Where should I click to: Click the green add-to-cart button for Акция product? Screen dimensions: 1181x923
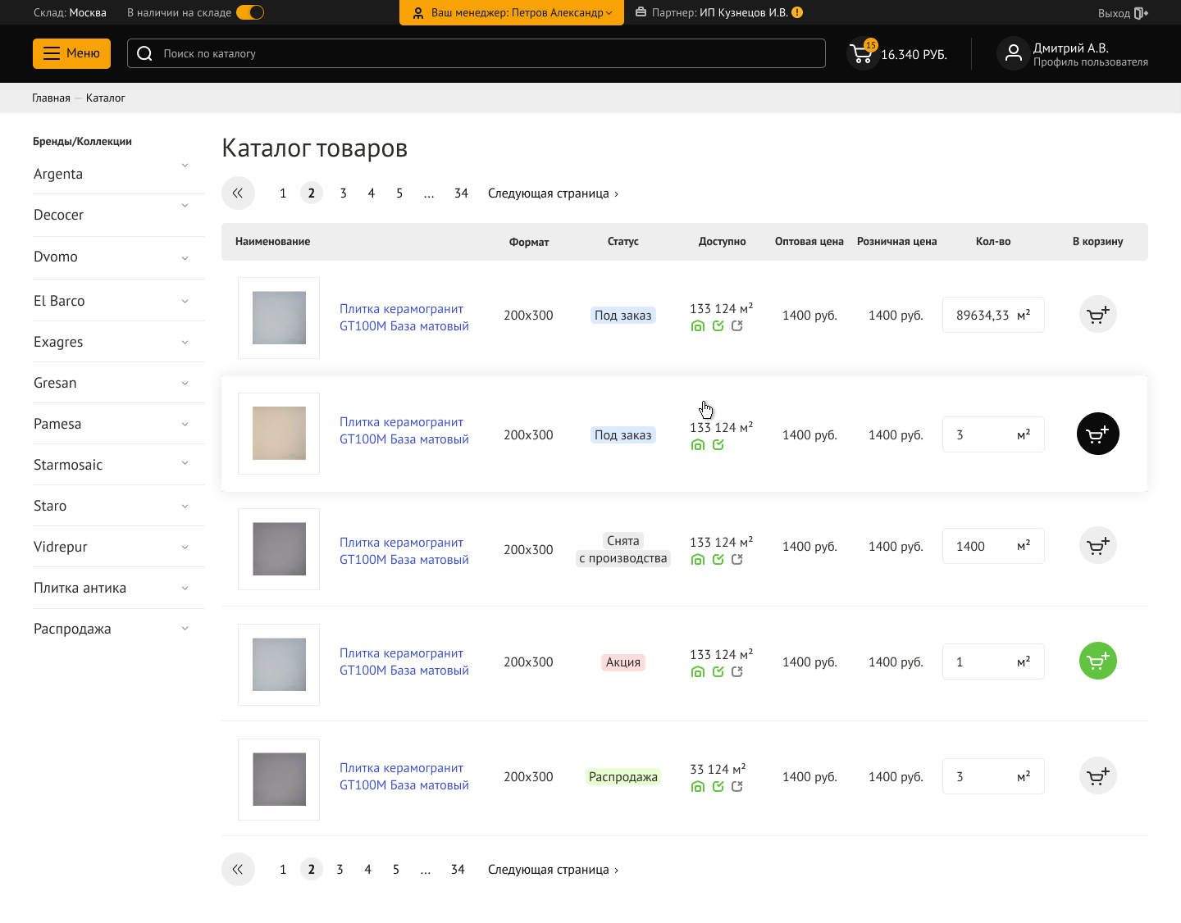pyautogui.click(x=1097, y=661)
